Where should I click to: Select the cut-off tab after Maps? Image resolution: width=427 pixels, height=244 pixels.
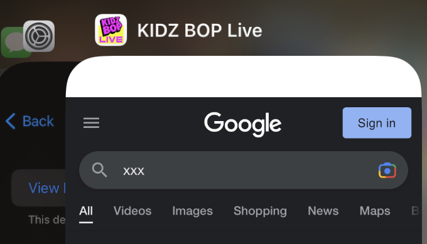click(416, 211)
